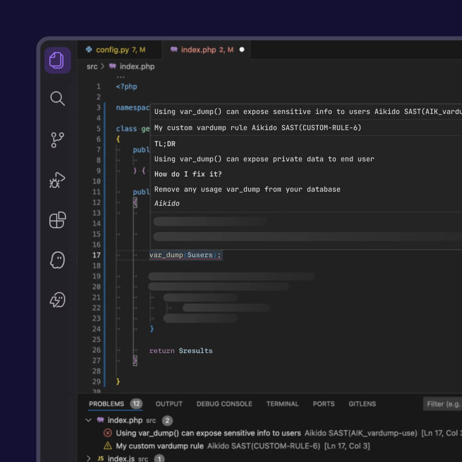The width and height of the screenshot is (462, 462).
Task: Open the Extensions blocks icon
Action: pyautogui.click(x=57, y=220)
